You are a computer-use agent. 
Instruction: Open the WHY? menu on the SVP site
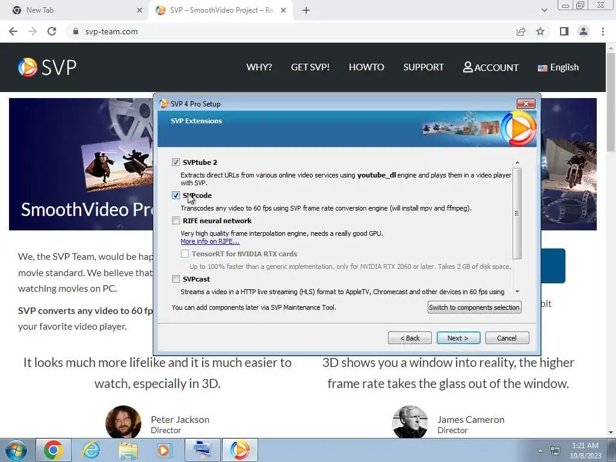259,67
